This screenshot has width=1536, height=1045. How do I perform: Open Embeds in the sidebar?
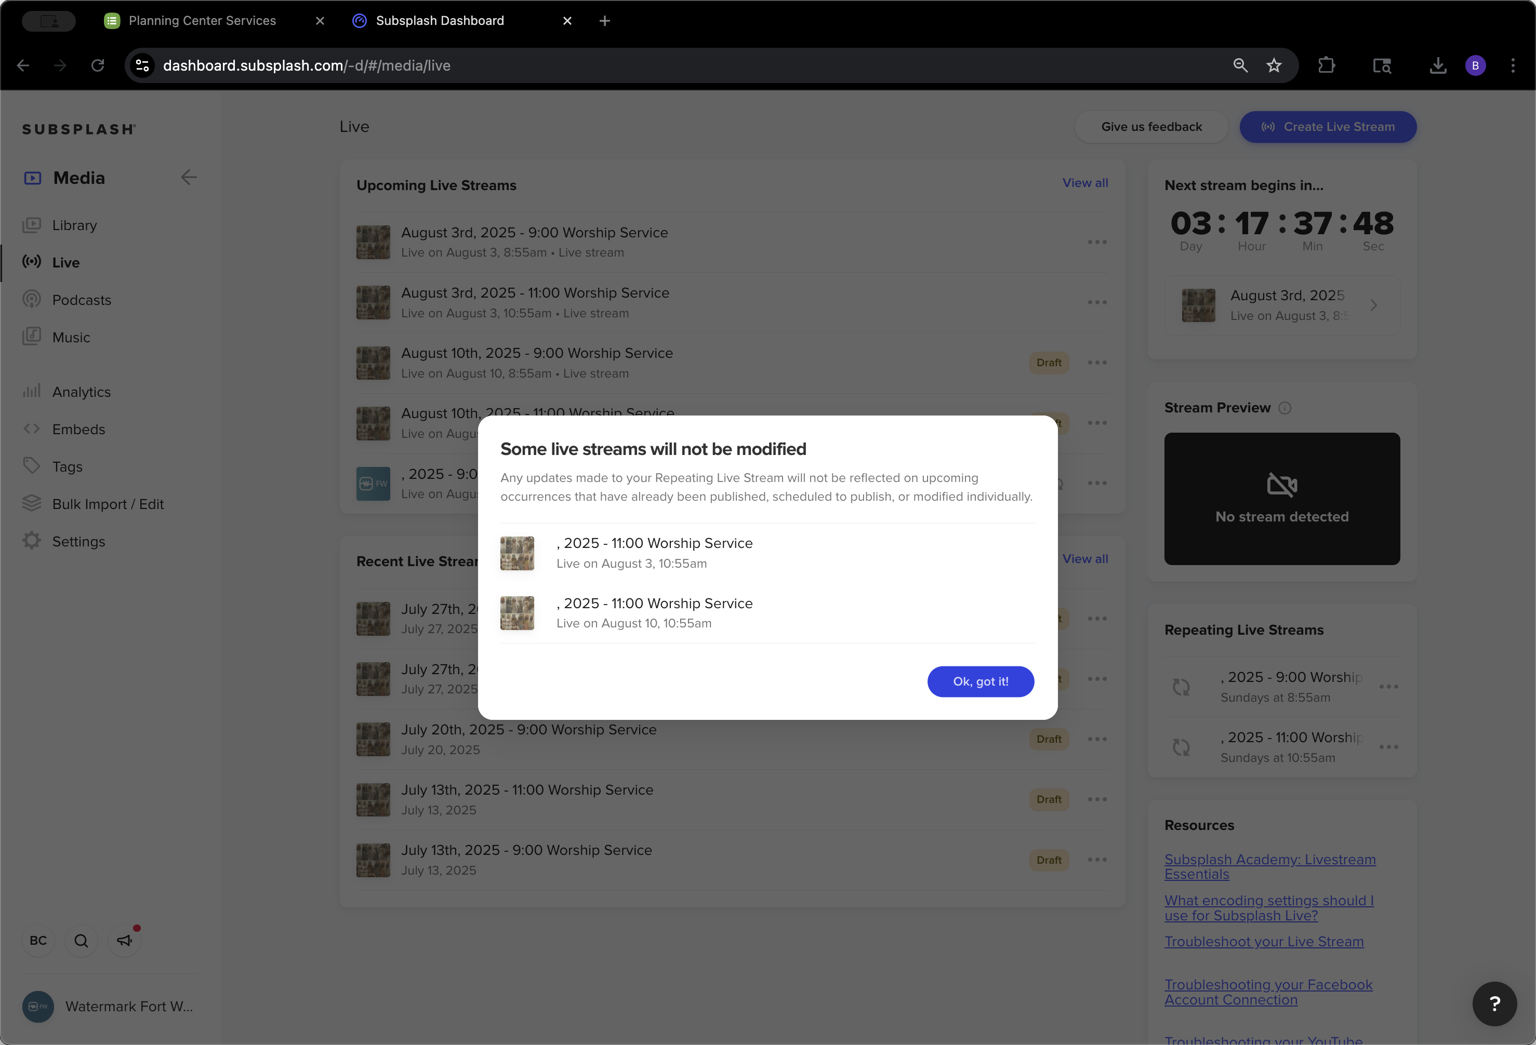pos(78,430)
